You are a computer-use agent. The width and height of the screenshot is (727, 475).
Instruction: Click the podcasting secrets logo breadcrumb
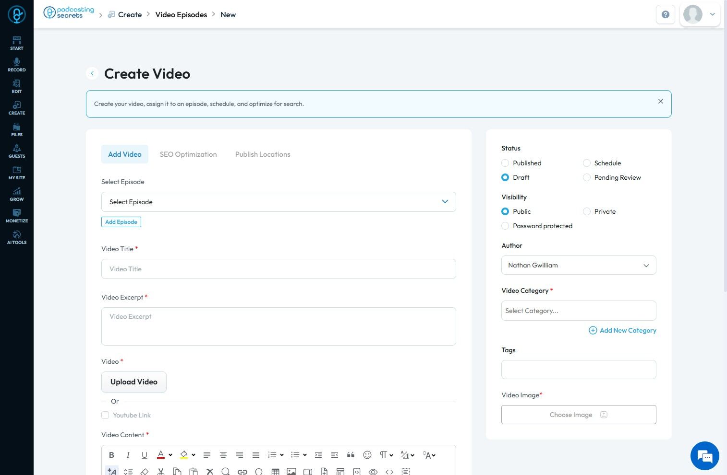(69, 12)
